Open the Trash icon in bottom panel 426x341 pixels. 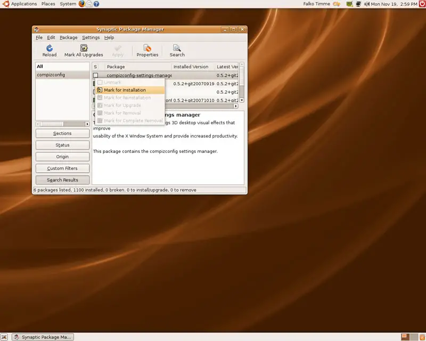pyautogui.click(x=422, y=337)
